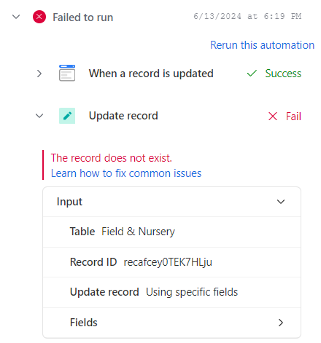Collapse the Update record step details
321x343 pixels.
[x=39, y=116]
